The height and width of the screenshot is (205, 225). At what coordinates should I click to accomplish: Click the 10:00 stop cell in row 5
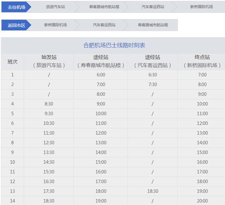click(101, 114)
